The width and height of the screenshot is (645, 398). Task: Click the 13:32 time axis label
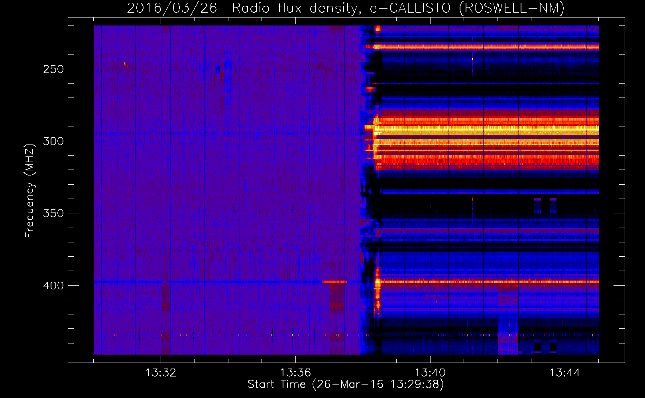pos(161,373)
